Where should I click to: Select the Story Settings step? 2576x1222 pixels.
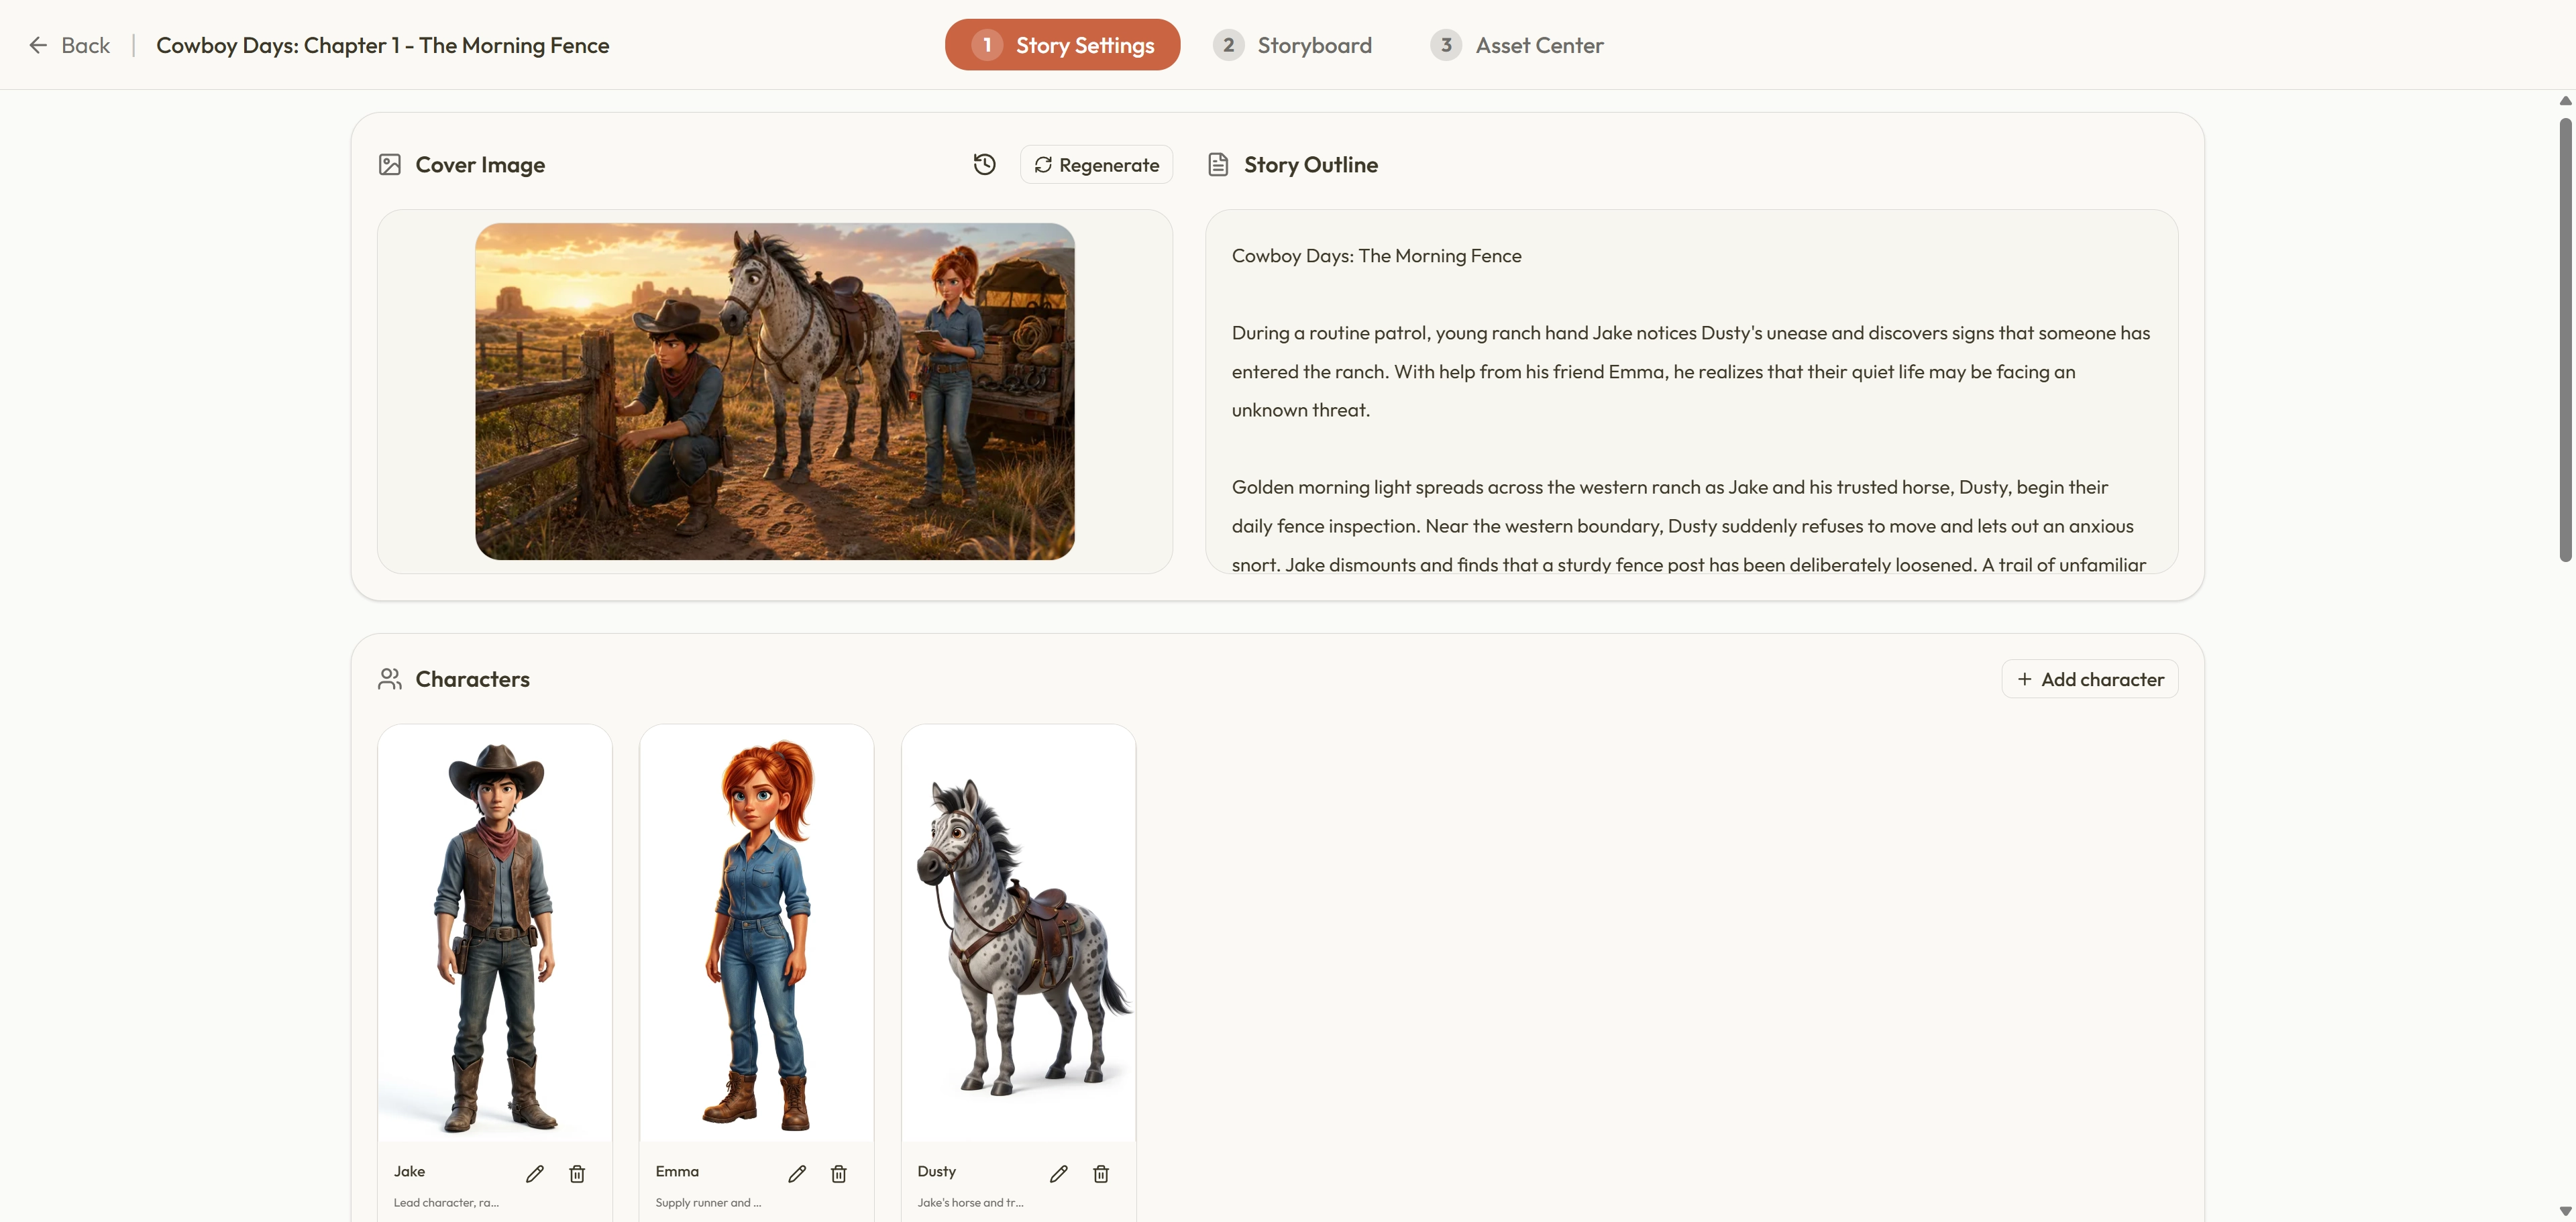1062,45
